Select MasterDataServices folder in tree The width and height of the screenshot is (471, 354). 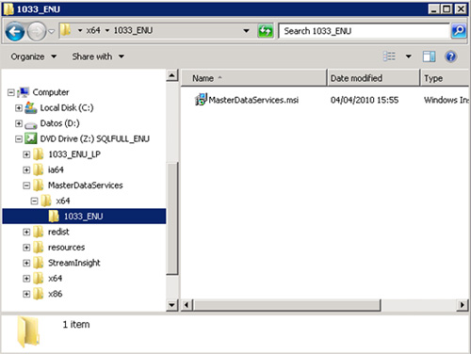point(85,185)
